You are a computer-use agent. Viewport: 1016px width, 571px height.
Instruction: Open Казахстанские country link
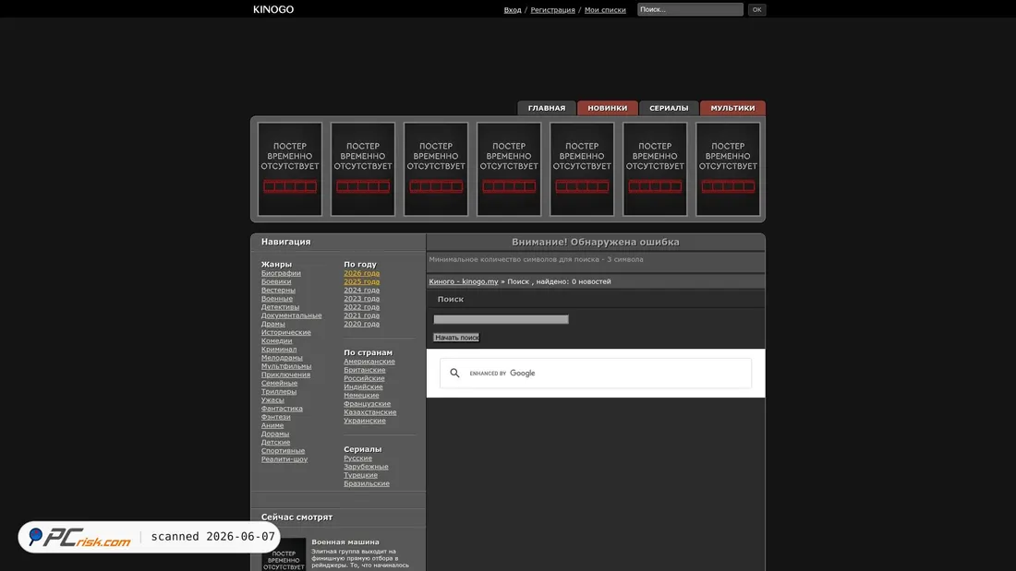pos(370,411)
